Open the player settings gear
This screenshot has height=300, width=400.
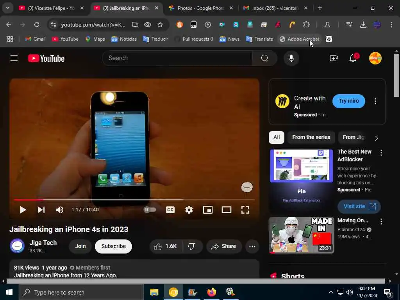click(189, 210)
